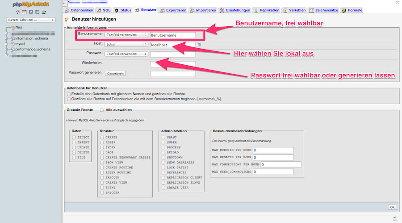Open the information_schema database link
Screen dimensions: 402x223
32,38
